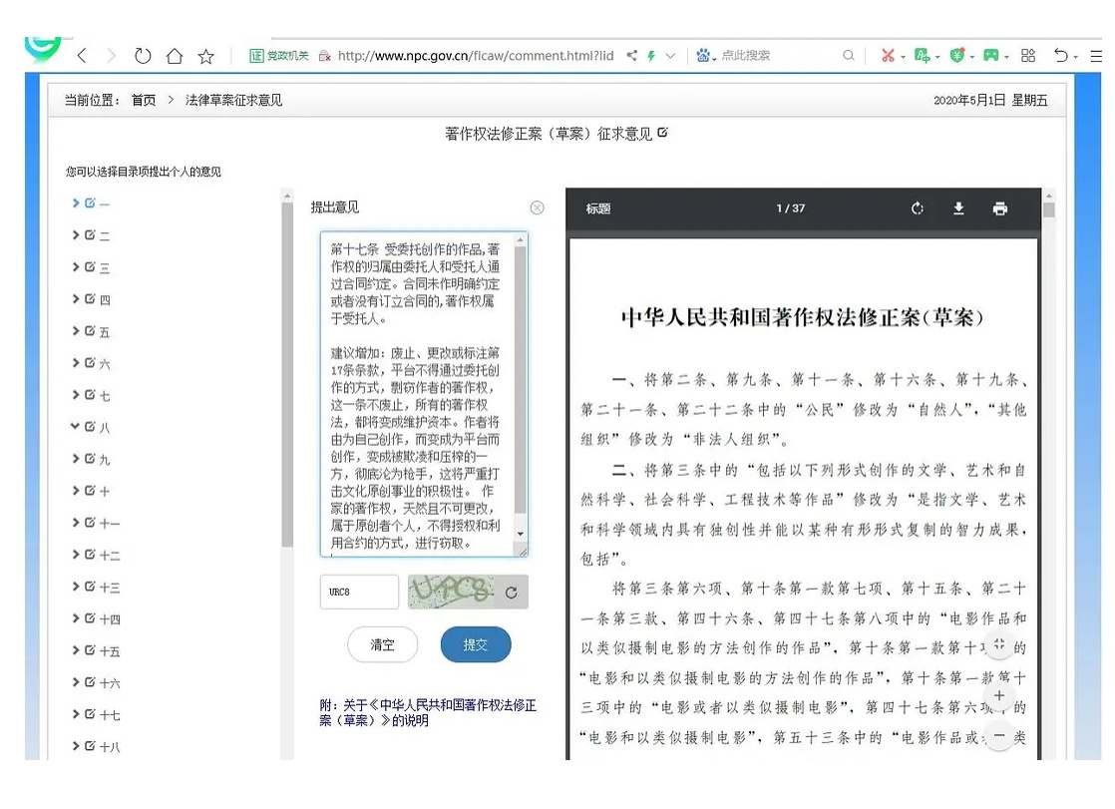Click comment edit icon for item 十一
1115x809 pixels.
point(91,523)
